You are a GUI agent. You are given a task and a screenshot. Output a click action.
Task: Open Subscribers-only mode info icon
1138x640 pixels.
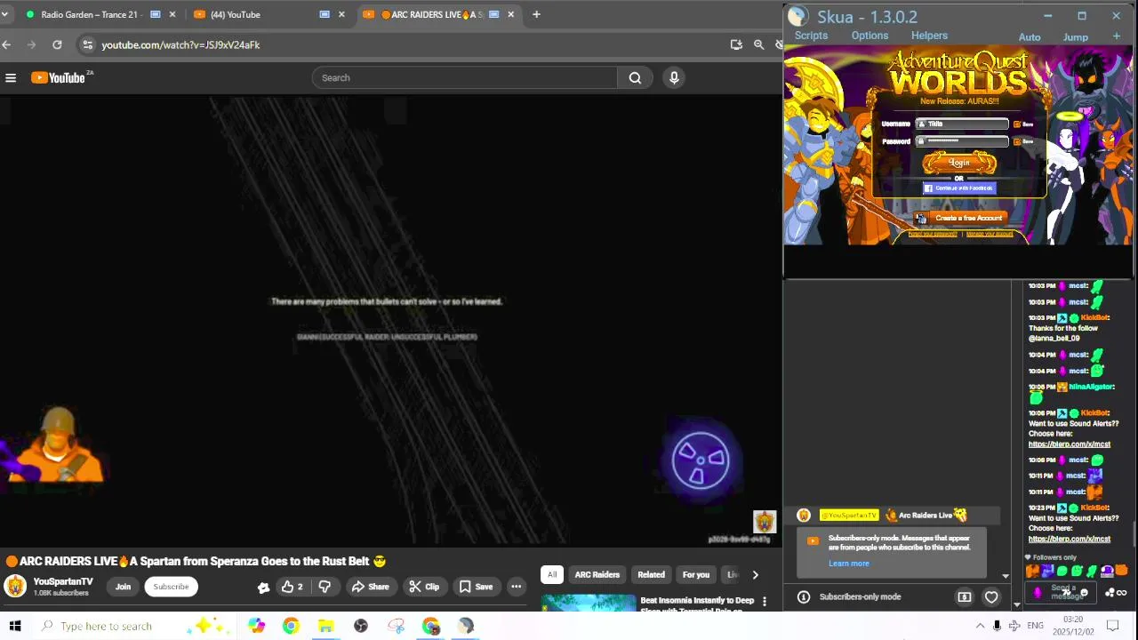(804, 597)
